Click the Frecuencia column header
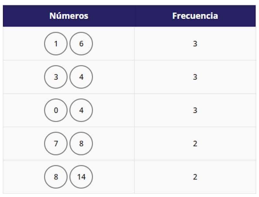259x197 pixels. [x=195, y=16]
